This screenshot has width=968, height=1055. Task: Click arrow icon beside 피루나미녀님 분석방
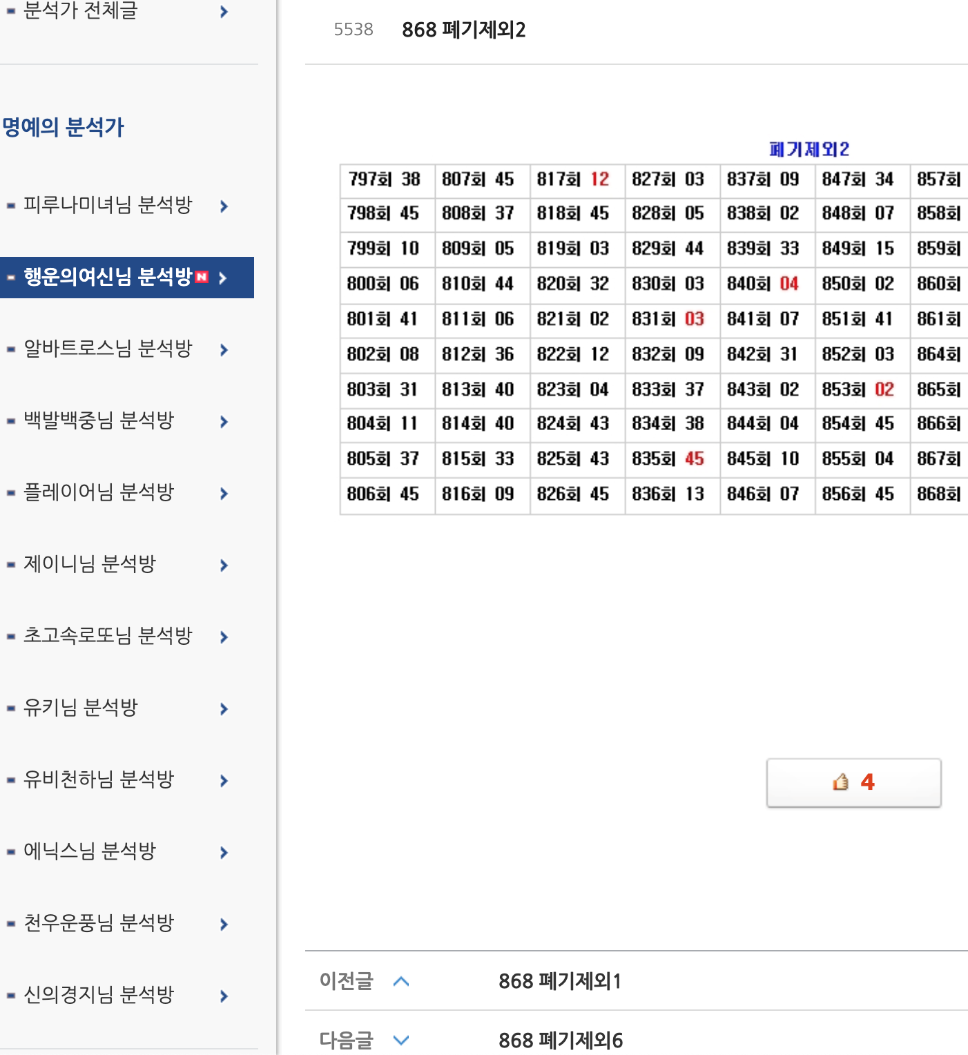pyautogui.click(x=224, y=206)
